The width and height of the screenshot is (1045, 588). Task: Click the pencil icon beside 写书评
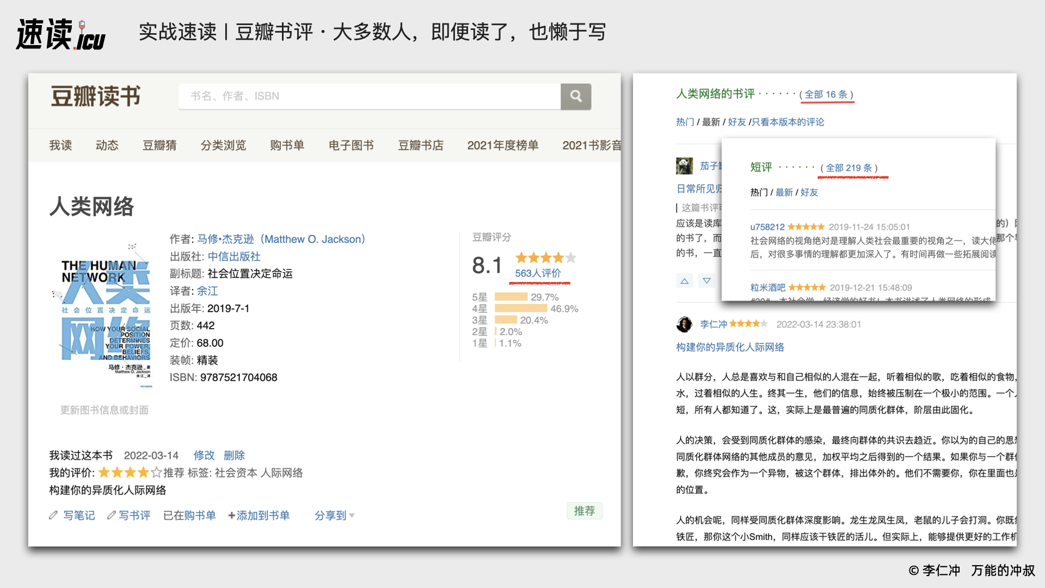pos(112,515)
